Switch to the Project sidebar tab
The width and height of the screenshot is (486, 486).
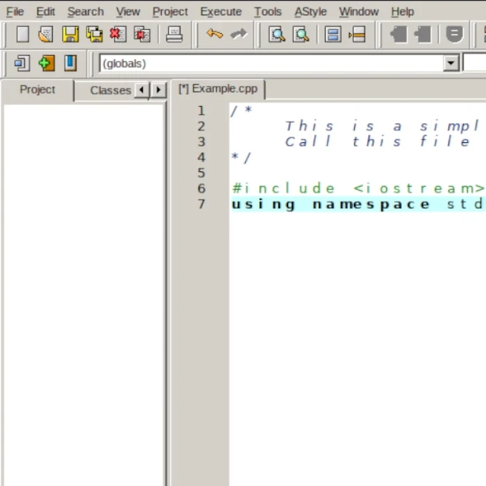point(37,90)
